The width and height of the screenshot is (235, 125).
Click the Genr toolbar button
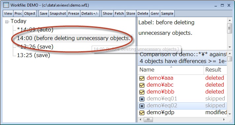coord(155,13)
